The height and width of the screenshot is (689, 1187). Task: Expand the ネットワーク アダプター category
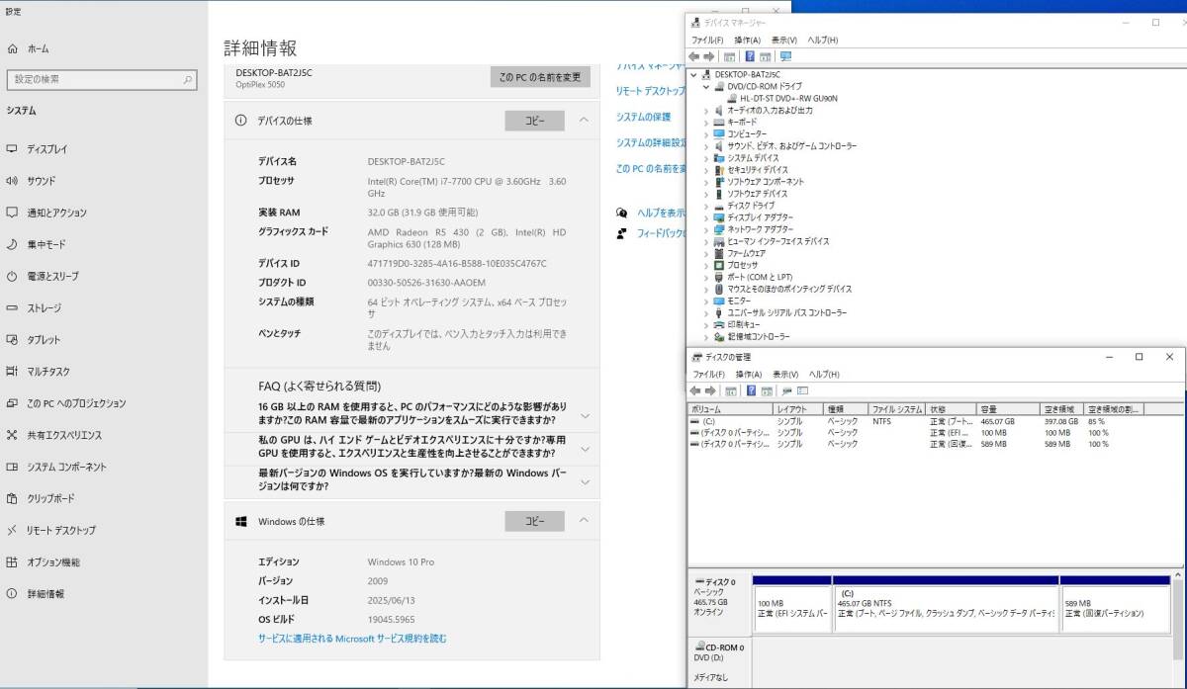[706, 229]
